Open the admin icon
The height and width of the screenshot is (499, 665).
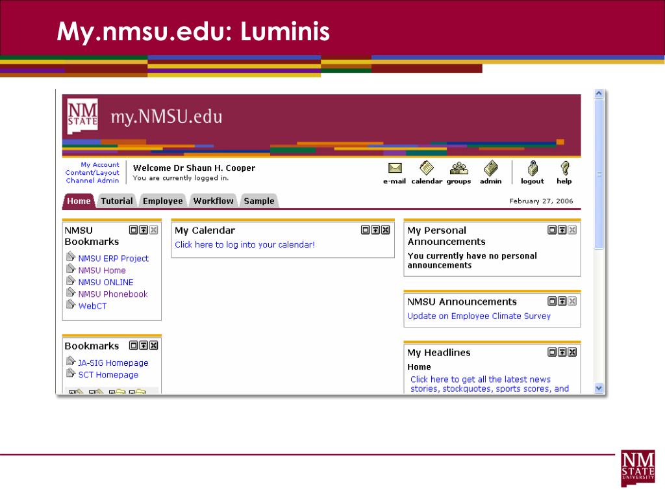pos(491,168)
